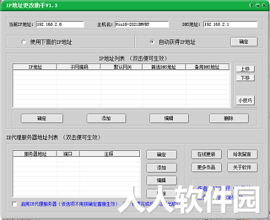Click the 端口 column header
The image size is (270, 220).
coord(68,154)
